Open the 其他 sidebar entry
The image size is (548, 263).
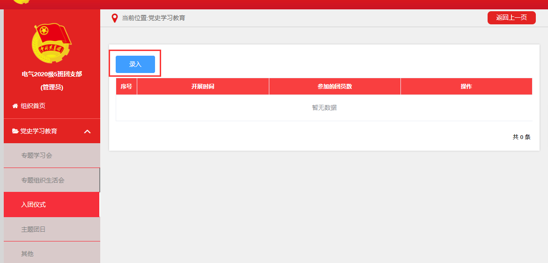point(27,254)
